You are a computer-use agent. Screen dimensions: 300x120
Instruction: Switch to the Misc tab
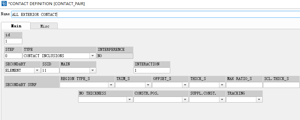[x=44, y=26]
